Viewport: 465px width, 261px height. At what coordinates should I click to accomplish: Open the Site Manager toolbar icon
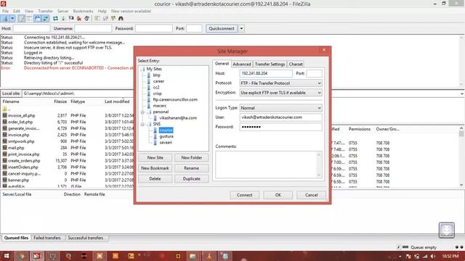tap(5, 19)
